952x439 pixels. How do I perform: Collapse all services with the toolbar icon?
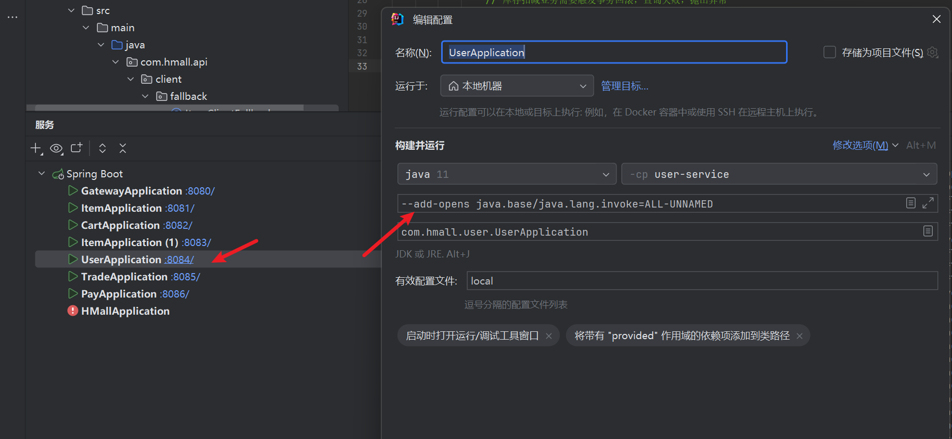coord(123,148)
